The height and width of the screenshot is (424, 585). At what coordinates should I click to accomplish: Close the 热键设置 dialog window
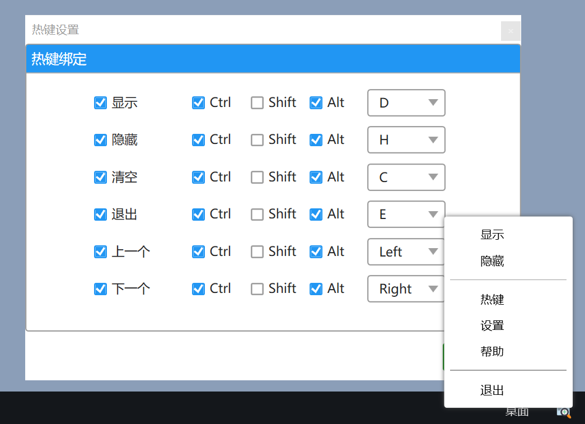tap(511, 31)
